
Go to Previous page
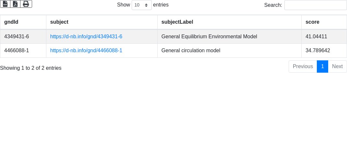tap(303, 67)
